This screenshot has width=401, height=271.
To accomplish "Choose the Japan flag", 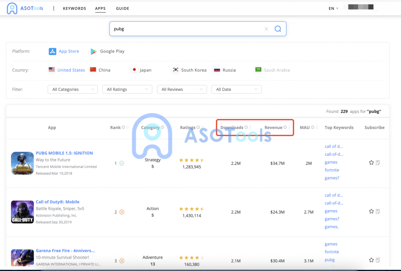I will click(134, 70).
